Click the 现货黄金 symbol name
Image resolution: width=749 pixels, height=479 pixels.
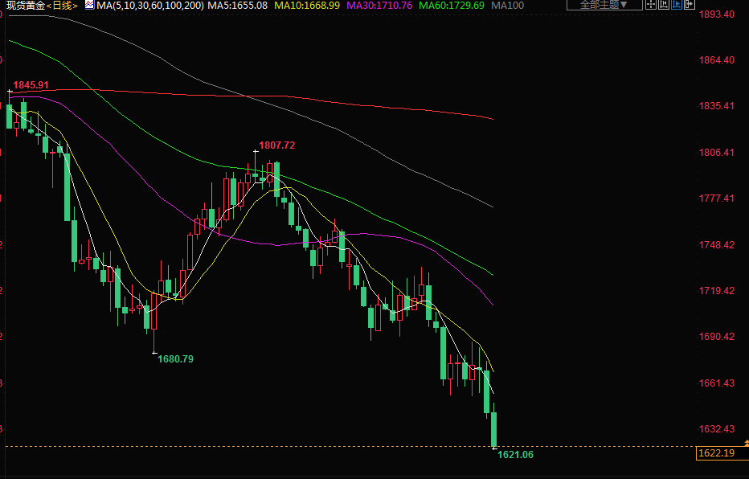(23, 5)
